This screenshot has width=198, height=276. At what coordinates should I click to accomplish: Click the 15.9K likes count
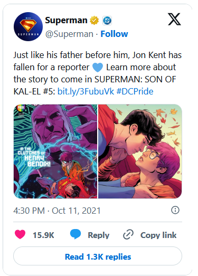tap(43, 235)
